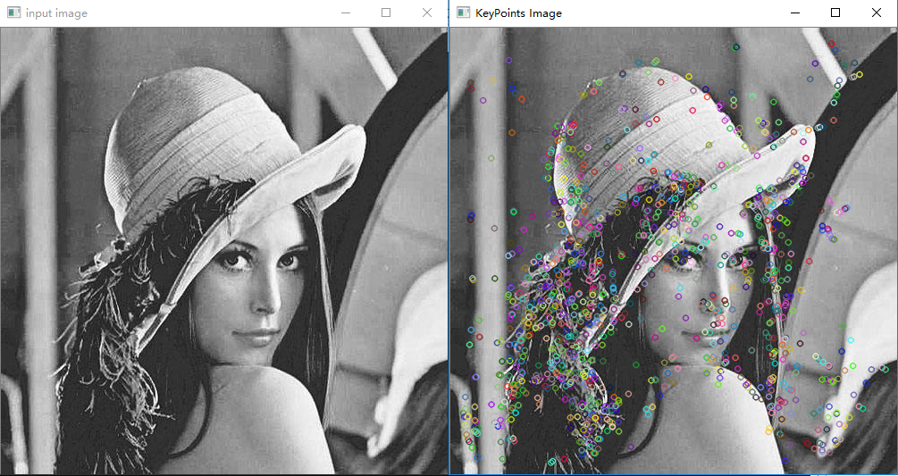Click the KeyPoints Image window's app icon
898x476 pixels.
464,13
